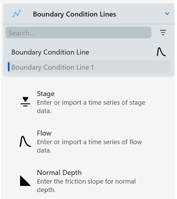Select the Normal Depth triangle icon
The height and width of the screenshot is (199, 177).
coord(25,181)
